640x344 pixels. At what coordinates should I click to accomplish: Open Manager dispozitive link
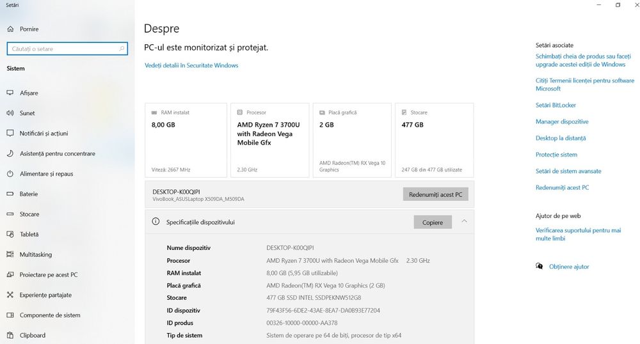click(562, 121)
